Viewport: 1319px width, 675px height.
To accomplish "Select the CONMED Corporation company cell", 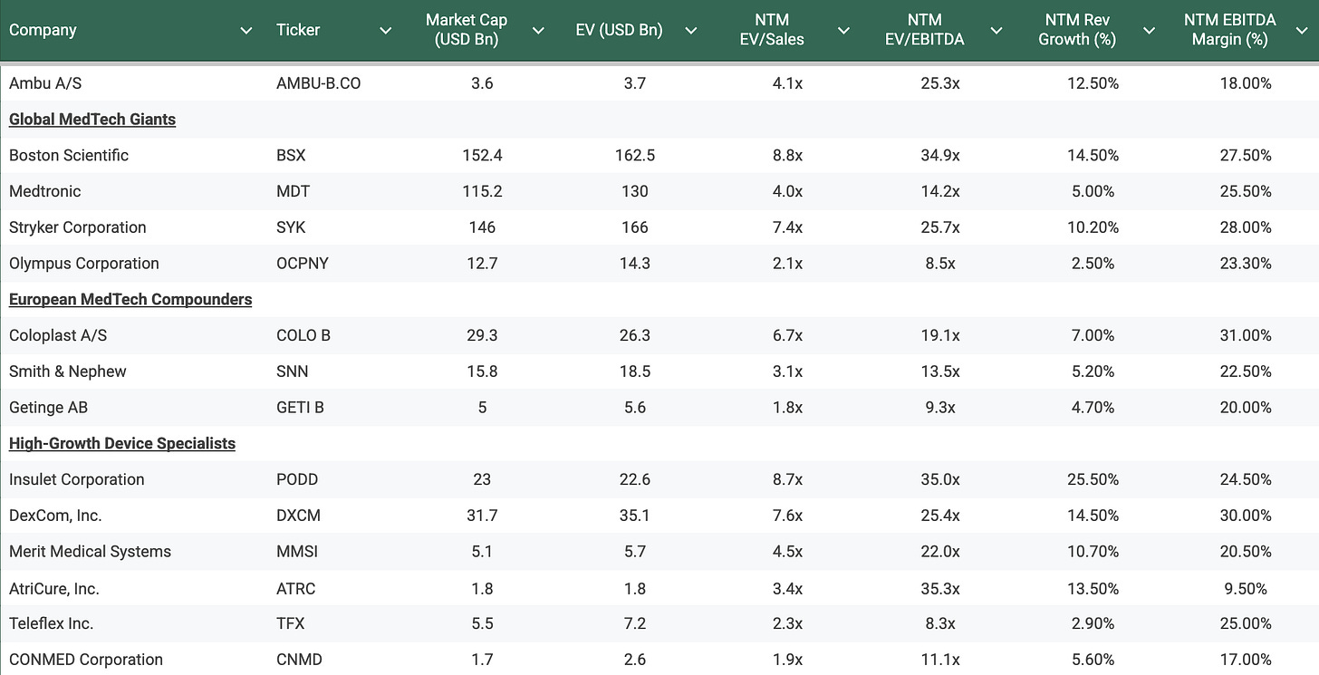I will coord(86,660).
